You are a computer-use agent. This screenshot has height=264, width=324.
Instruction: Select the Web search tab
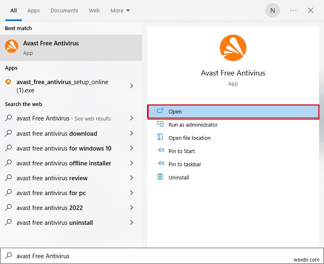(94, 11)
